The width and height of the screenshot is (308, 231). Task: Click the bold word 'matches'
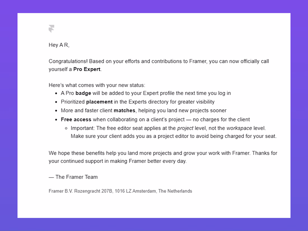[125, 111]
